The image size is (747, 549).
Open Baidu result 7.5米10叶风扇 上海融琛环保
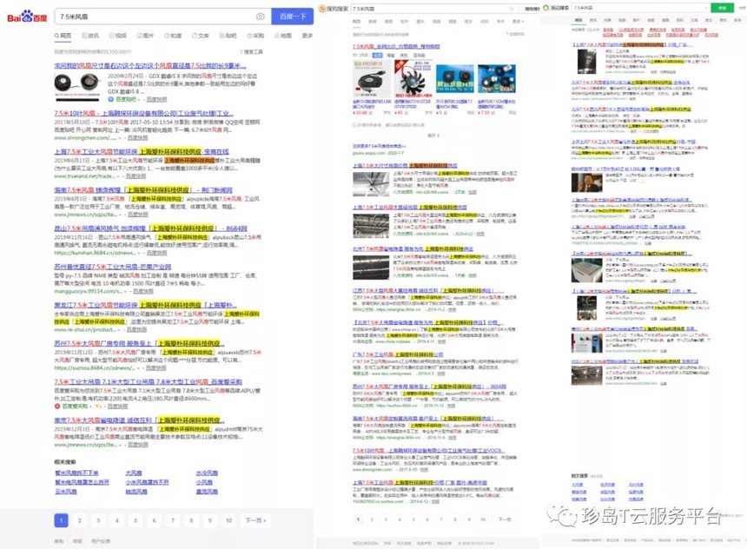coord(143,114)
